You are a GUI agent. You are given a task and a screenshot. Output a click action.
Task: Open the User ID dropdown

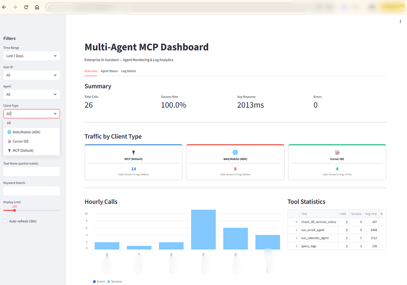point(32,75)
